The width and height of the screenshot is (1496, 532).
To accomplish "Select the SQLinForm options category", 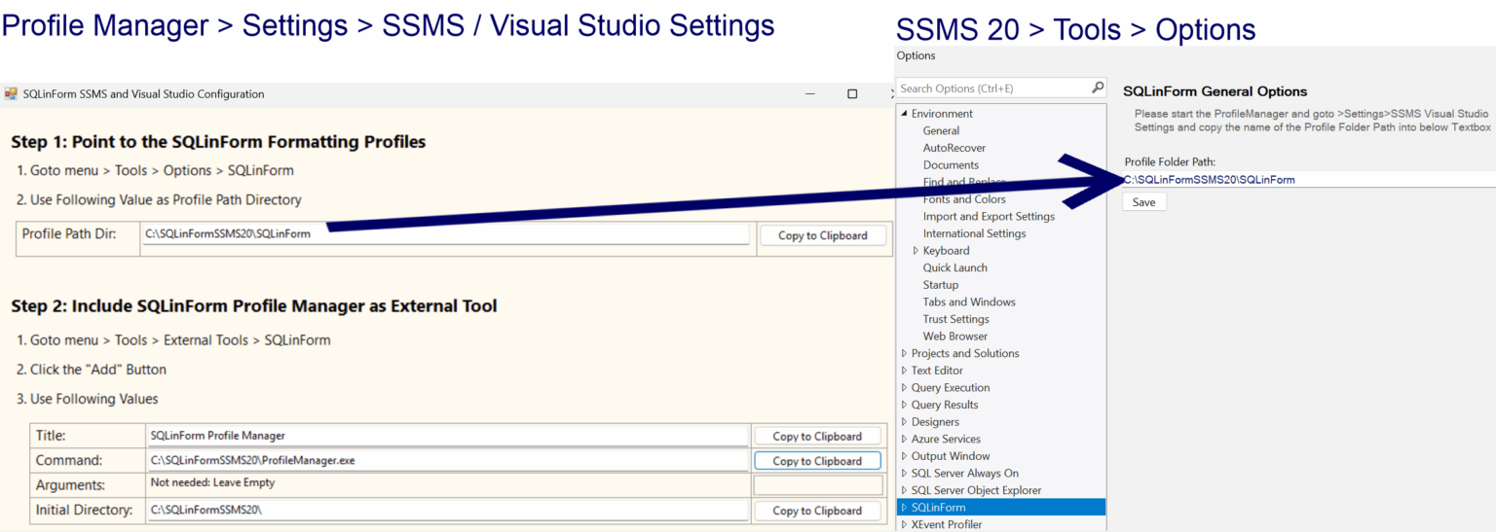I will [x=939, y=508].
